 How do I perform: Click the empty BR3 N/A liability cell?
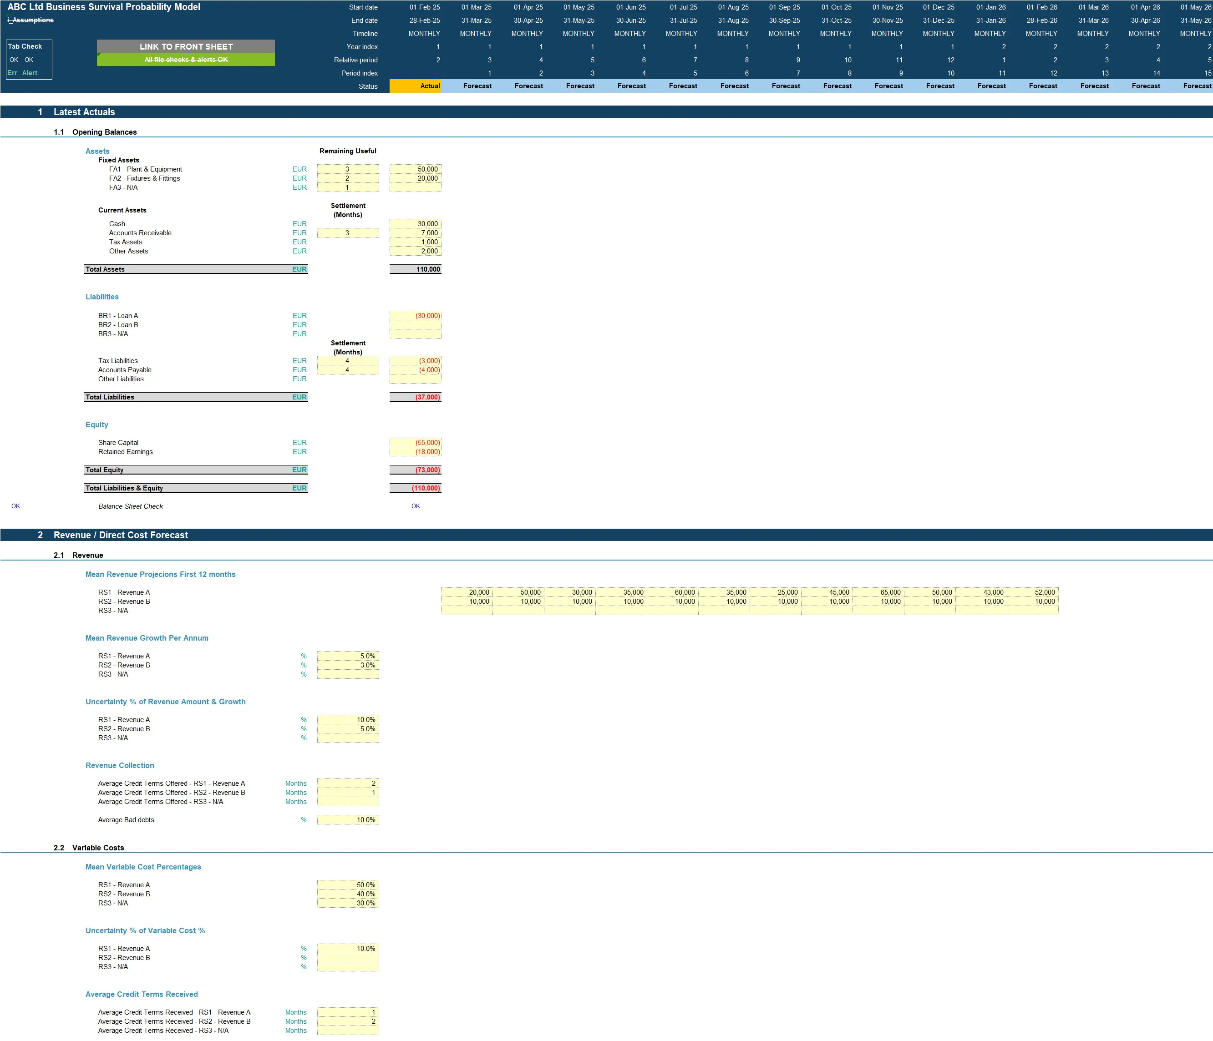point(415,334)
